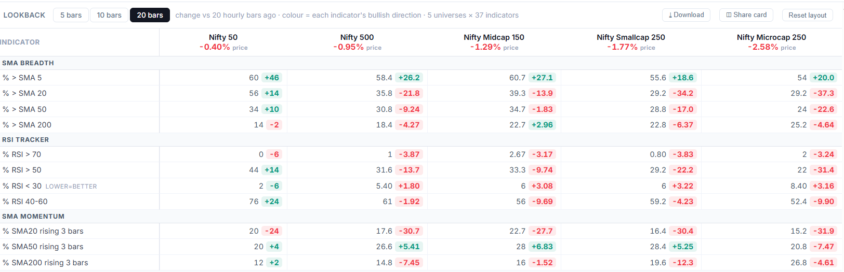Click the LOWER=BETTER tag
The image size is (844, 272).
(71, 187)
